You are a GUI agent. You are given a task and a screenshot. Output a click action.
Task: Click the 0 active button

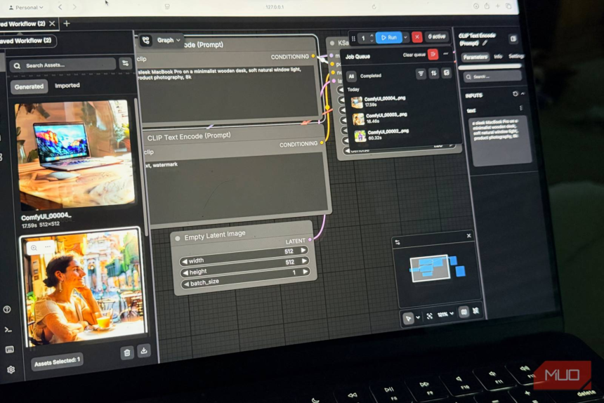436,37
